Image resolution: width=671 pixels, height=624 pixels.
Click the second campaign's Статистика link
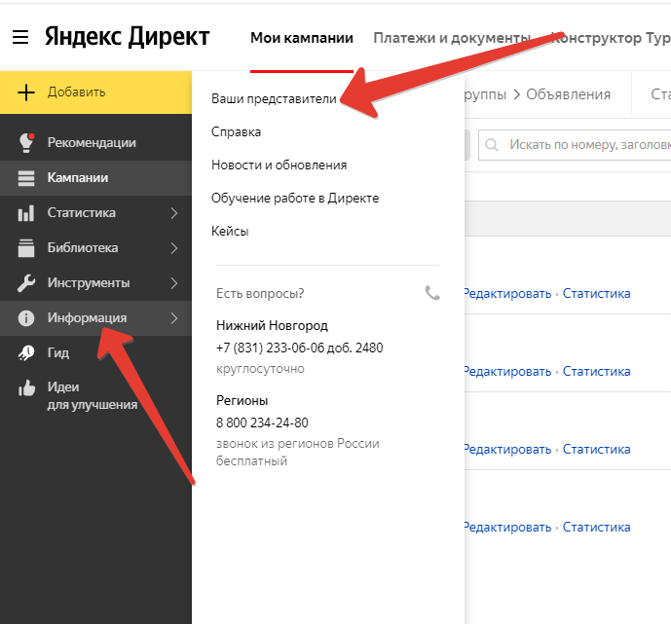click(x=597, y=372)
